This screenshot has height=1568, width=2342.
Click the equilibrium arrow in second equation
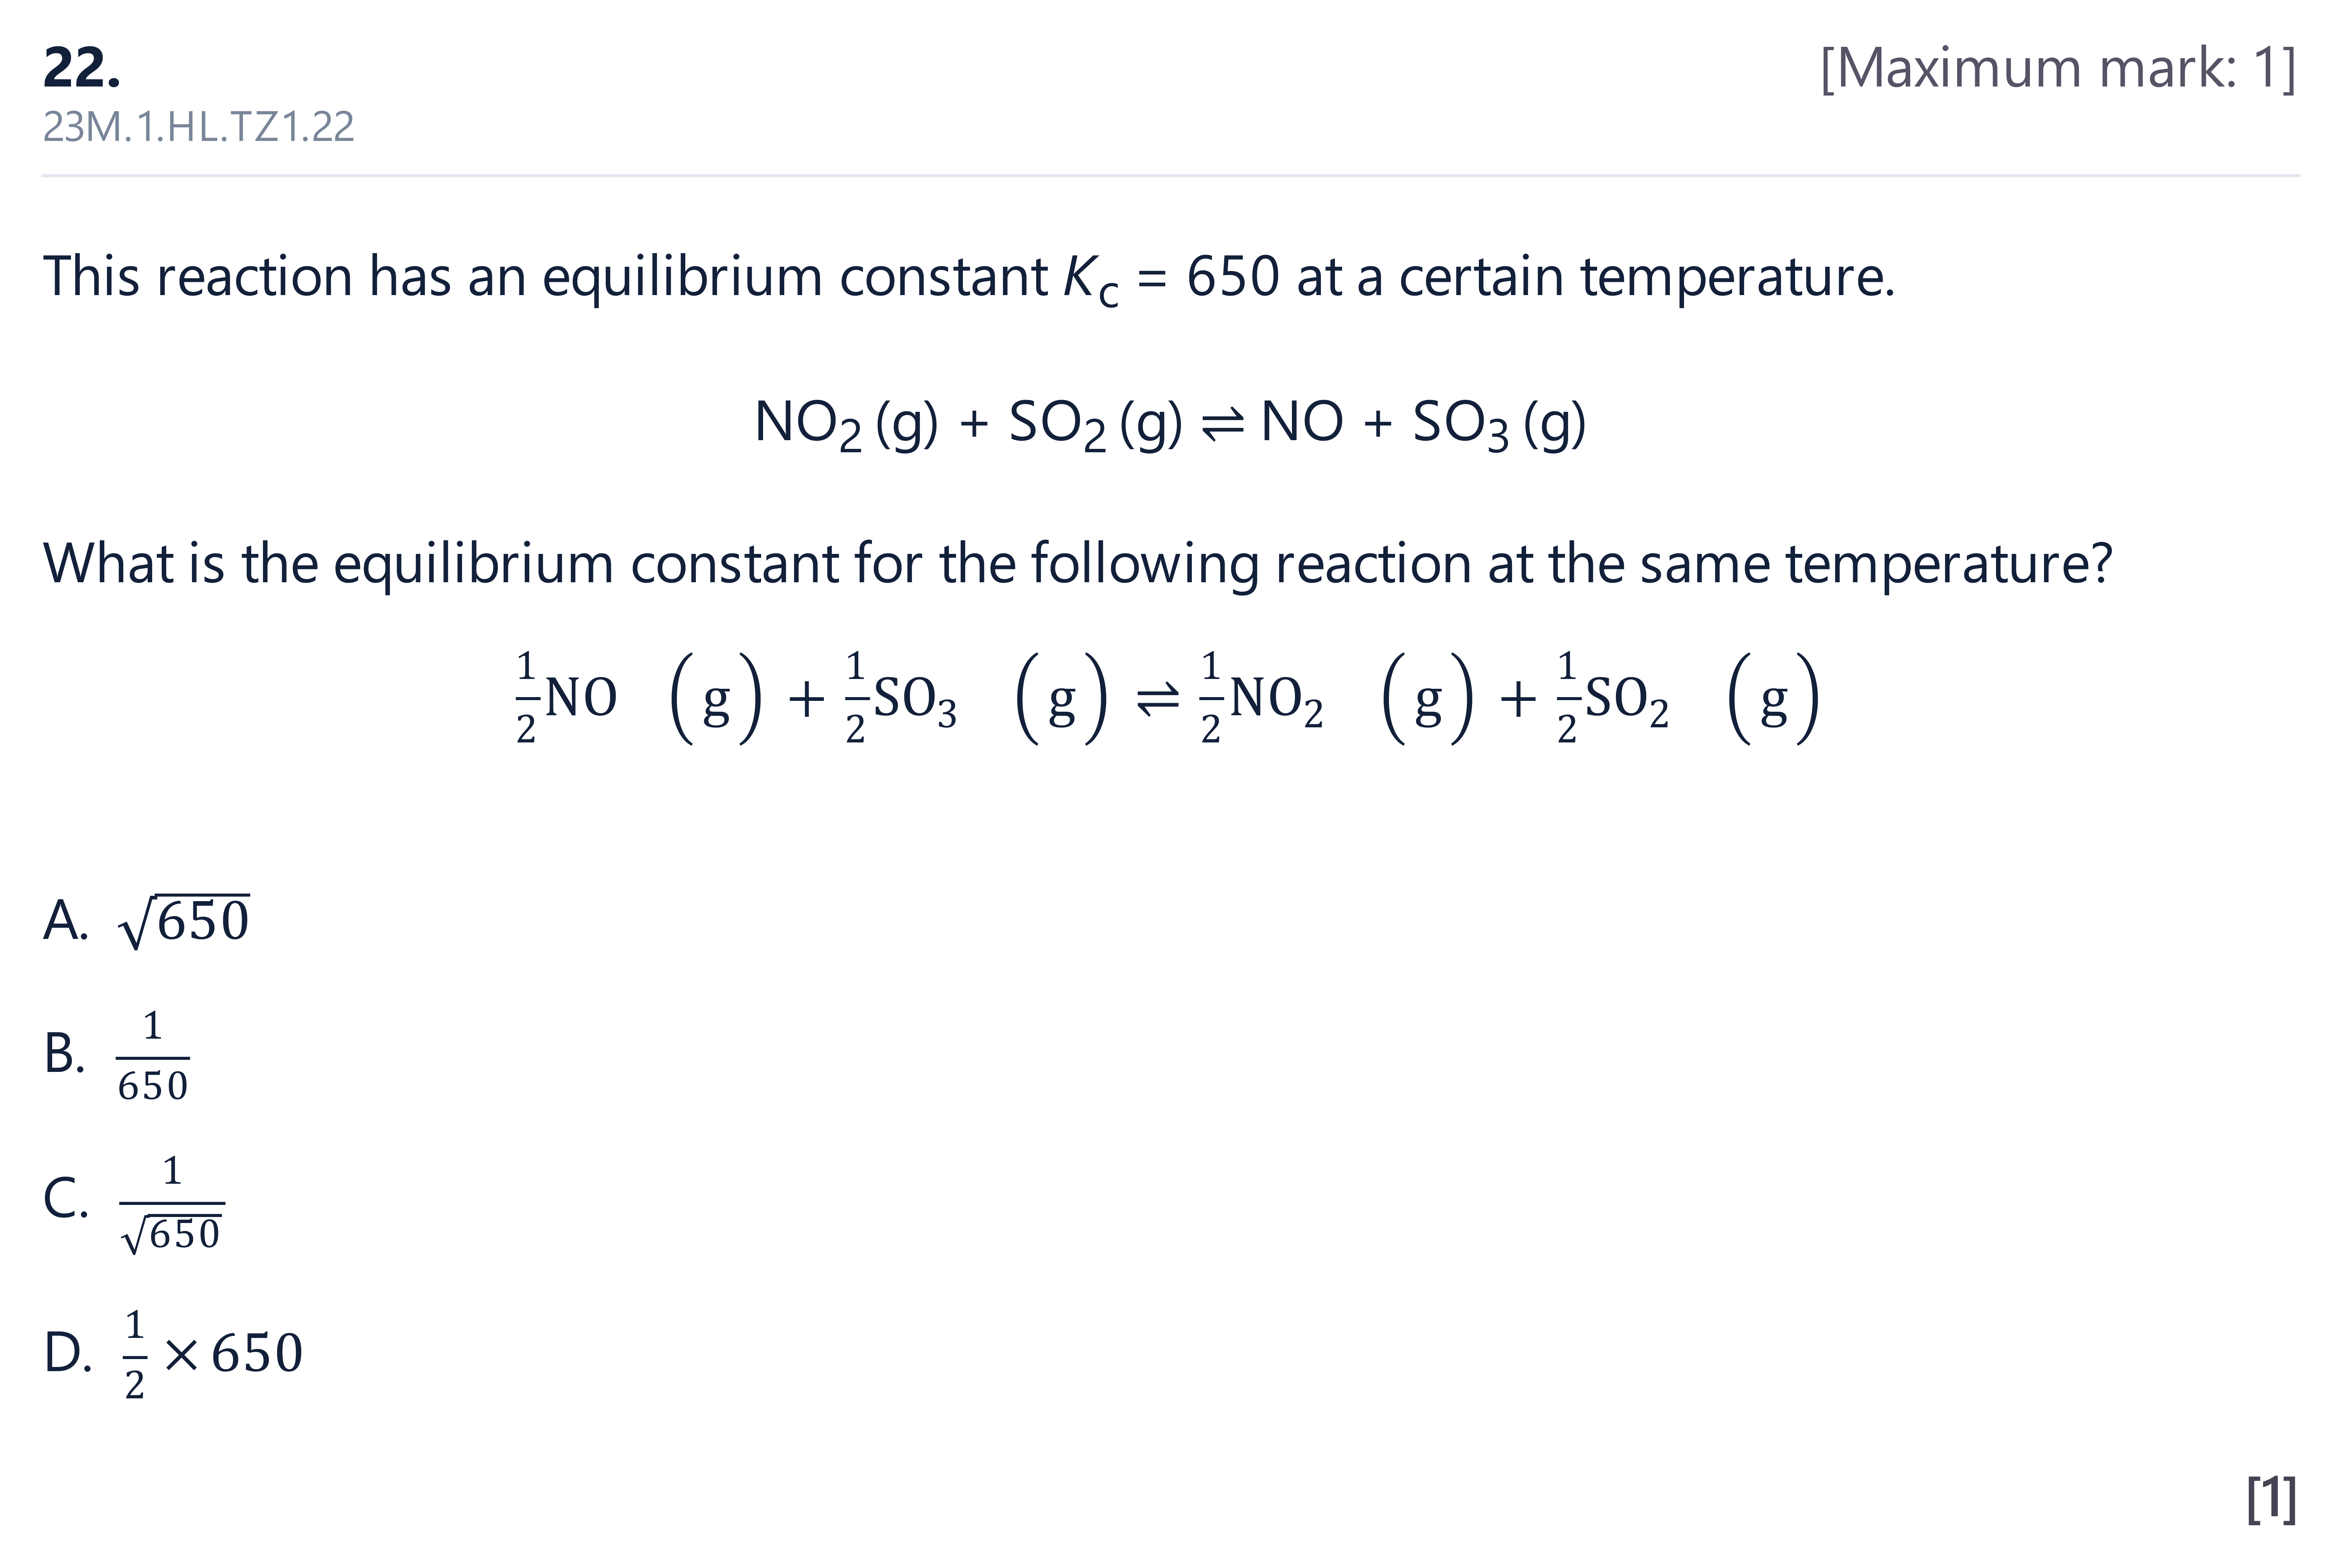coord(1159,700)
